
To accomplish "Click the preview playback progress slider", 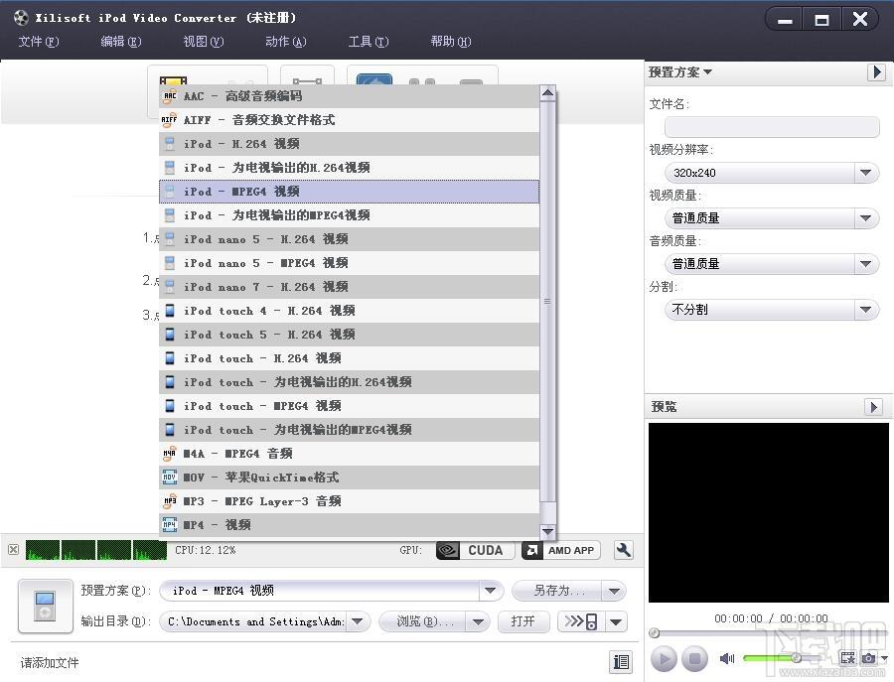I will coord(769,633).
